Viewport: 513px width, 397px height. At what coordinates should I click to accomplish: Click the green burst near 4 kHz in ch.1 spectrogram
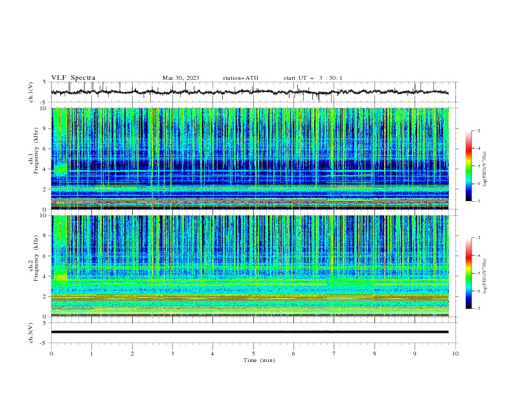[x=60, y=169]
